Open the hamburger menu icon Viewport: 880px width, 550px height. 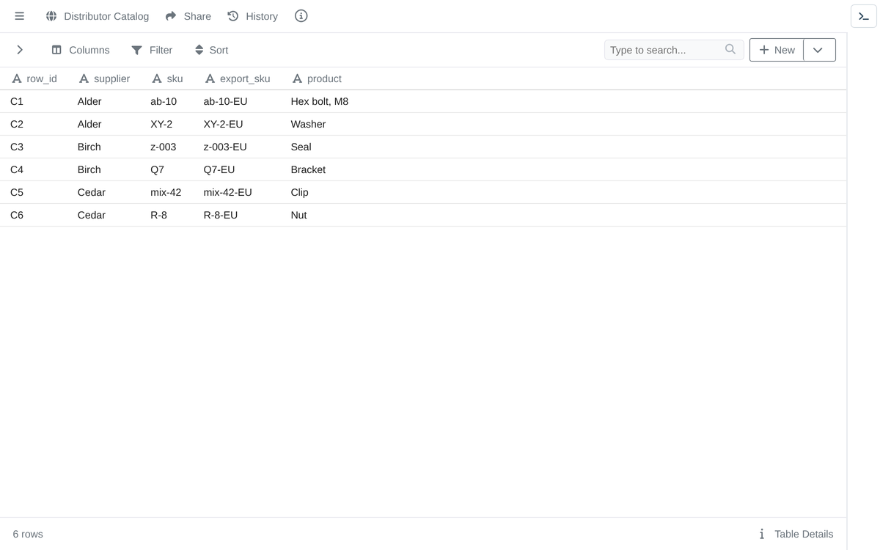(x=20, y=16)
